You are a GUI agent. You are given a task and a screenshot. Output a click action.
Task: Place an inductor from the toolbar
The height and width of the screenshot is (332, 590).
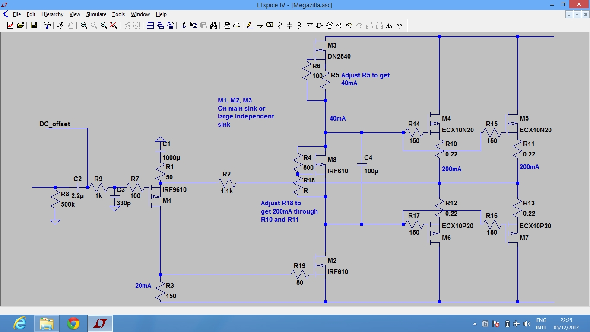tap(300, 26)
